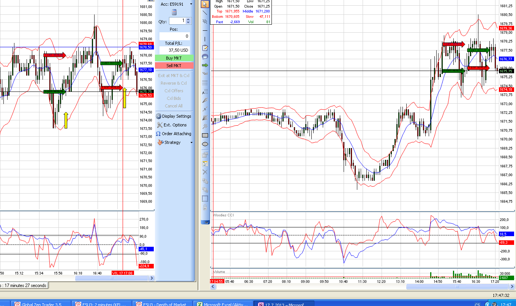The height and width of the screenshot is (306, 516).
Task: Select the green arrow marker tool
Action: click(x=205, y=65)
